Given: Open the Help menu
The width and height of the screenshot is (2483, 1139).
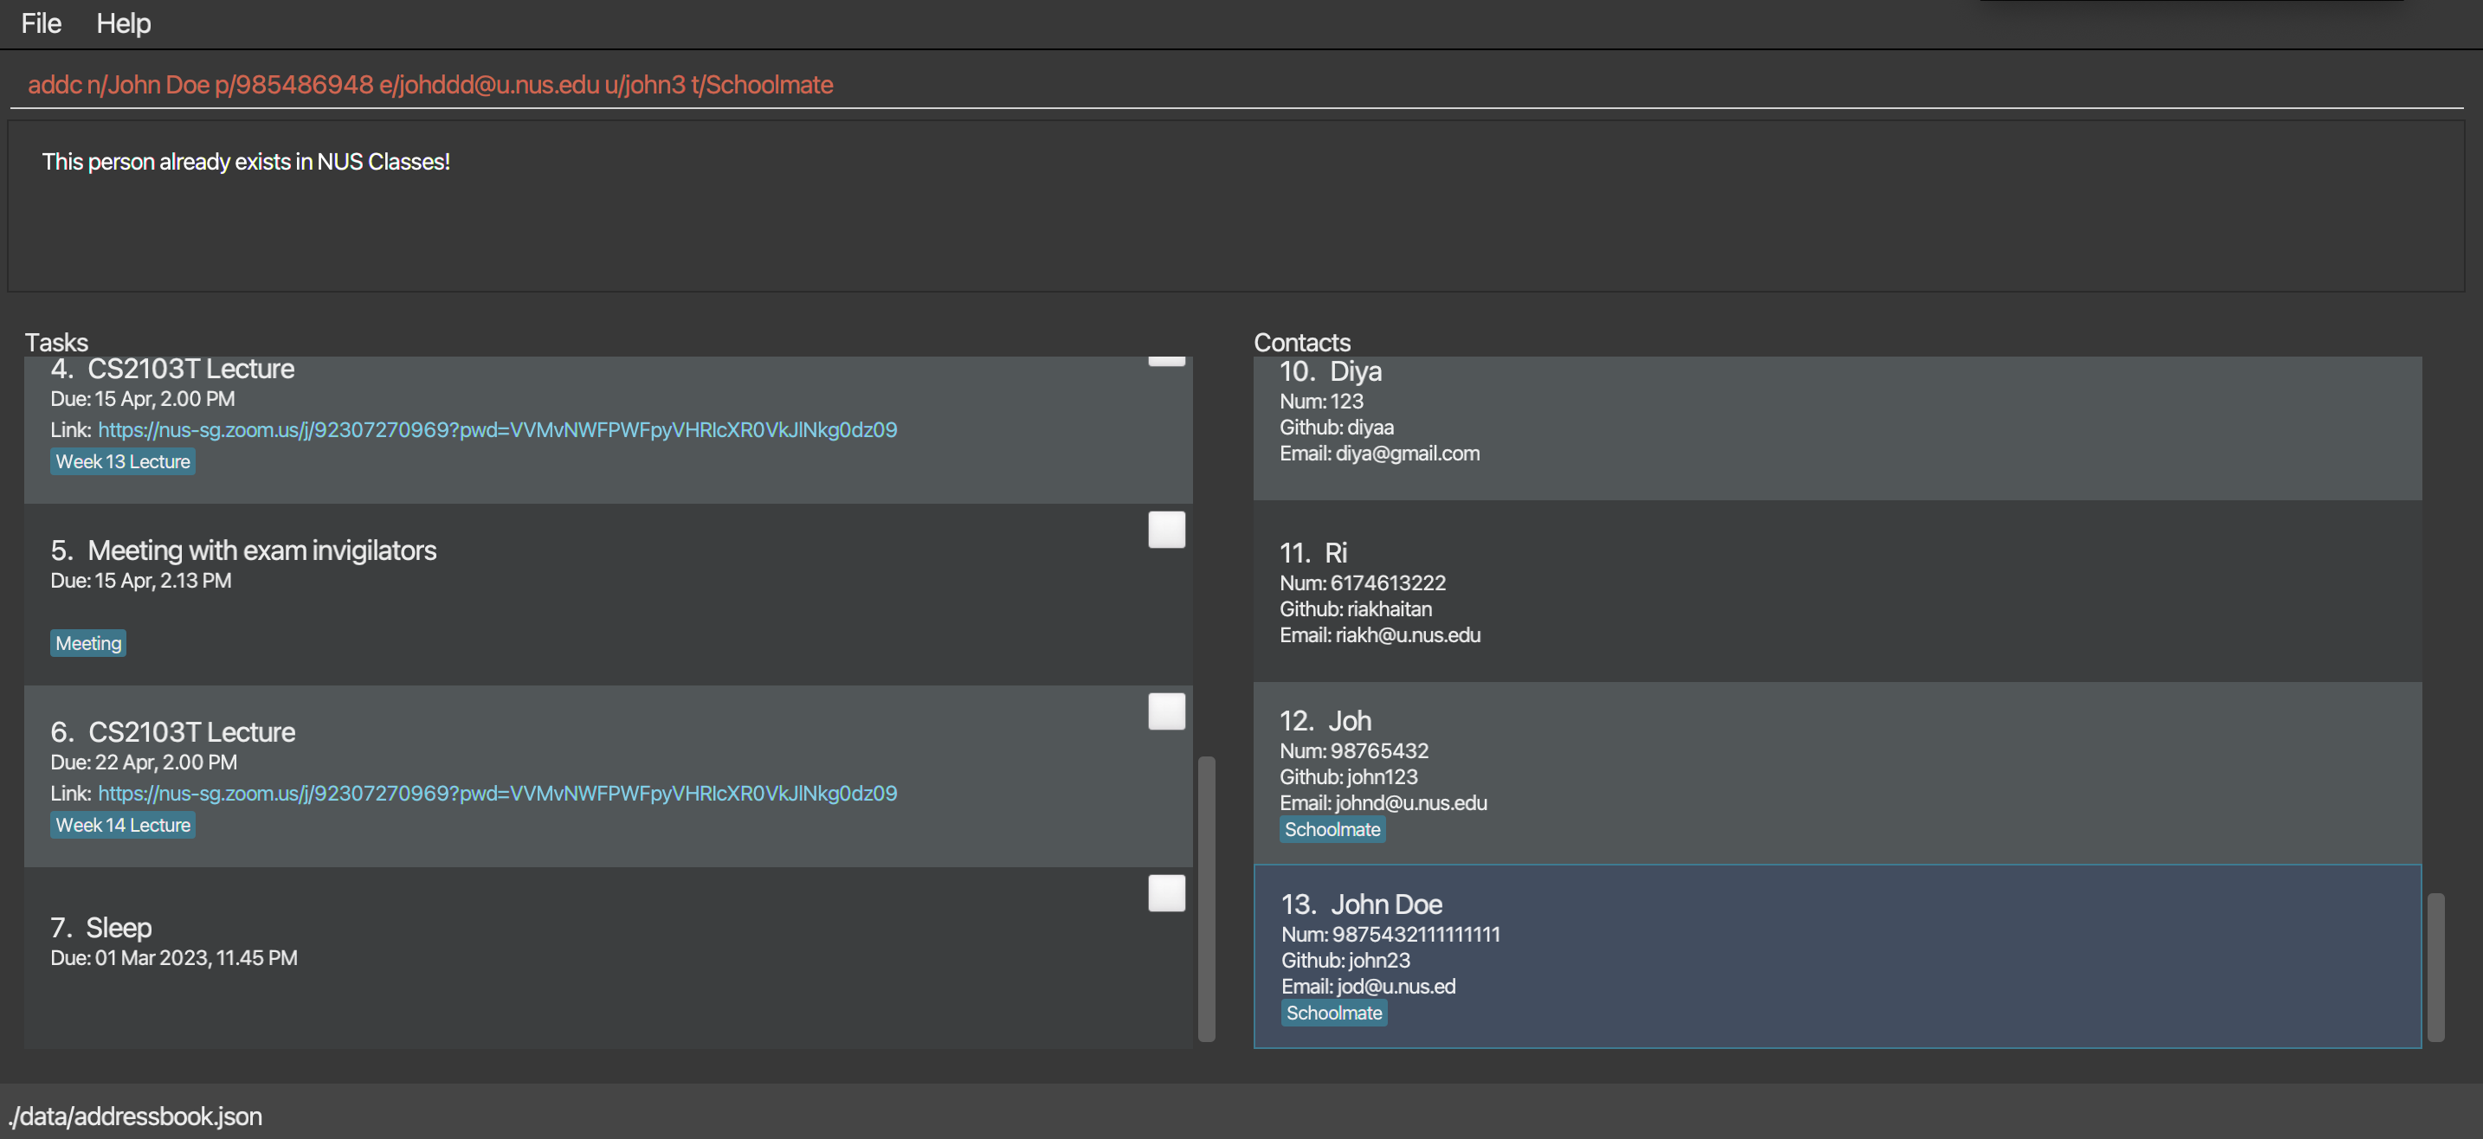Looking at the screenshot, I should tap(124, 23).
